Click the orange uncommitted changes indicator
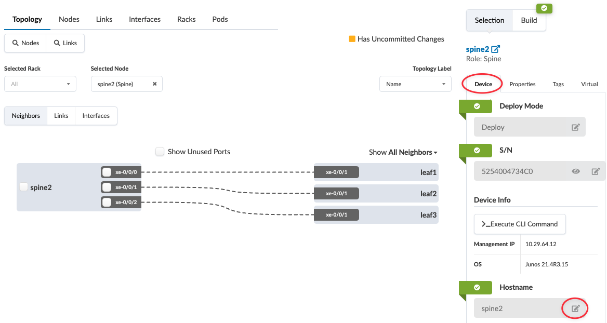607x323 pixels. click(352, 39)
